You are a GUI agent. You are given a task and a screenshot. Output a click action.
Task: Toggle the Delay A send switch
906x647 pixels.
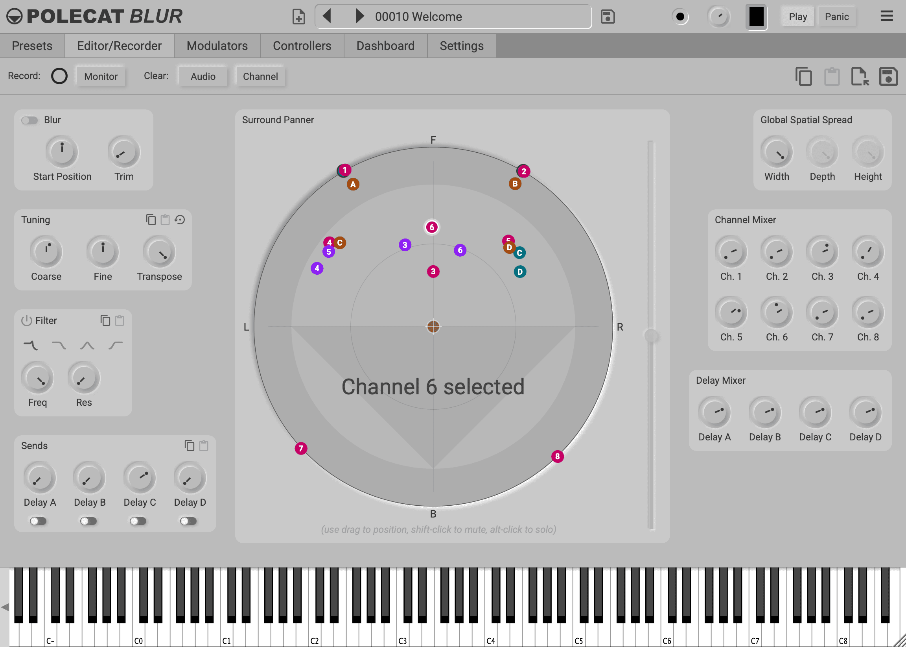(x=38, y=521)
